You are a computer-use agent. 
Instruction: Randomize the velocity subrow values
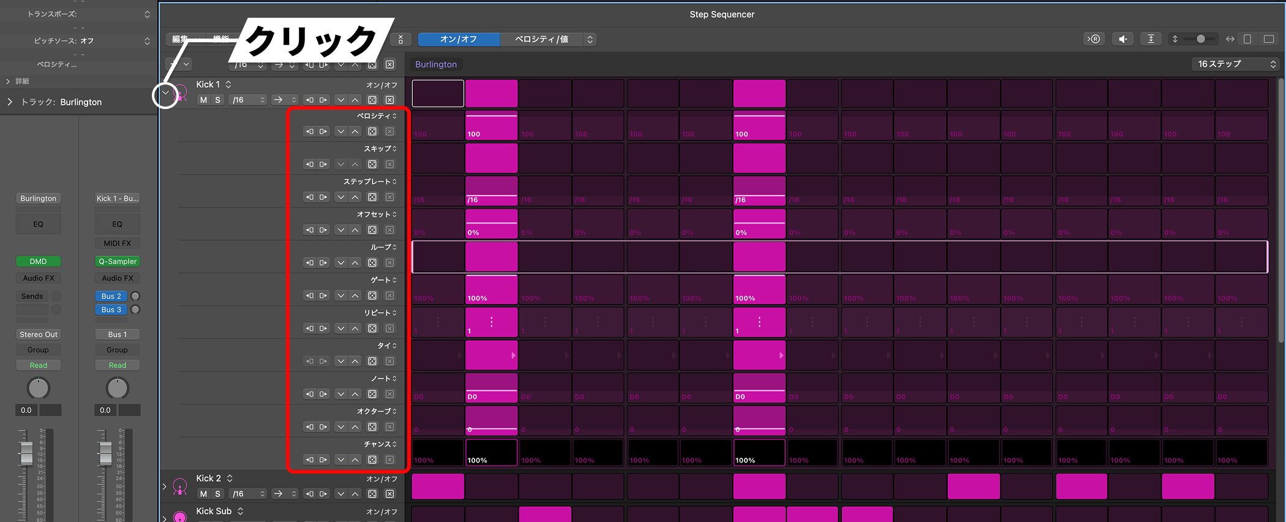click(372, 132)
